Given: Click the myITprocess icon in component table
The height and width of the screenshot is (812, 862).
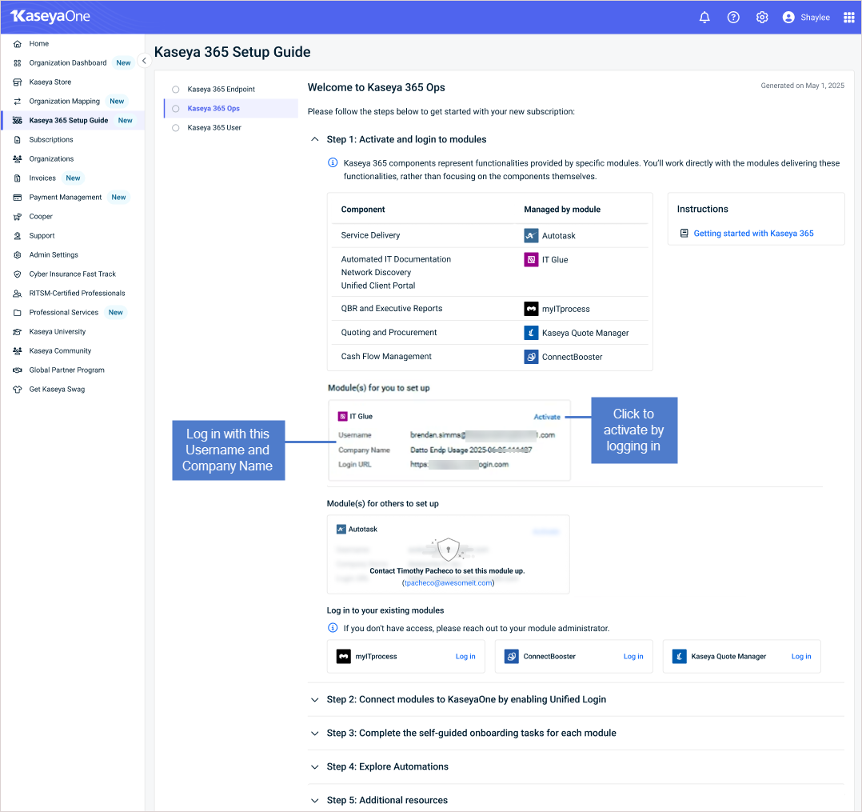Looking at the screenshot, I should 531,309.
